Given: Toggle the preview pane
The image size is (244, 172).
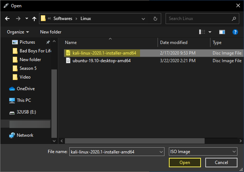Looking at the screenshot, I should (222, 32).
